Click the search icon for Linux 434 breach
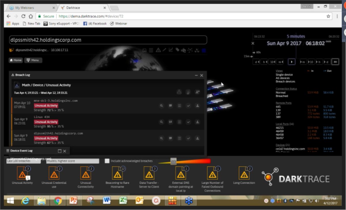The height and width of the screenshot is (210, 346). [x=161, y=122]
